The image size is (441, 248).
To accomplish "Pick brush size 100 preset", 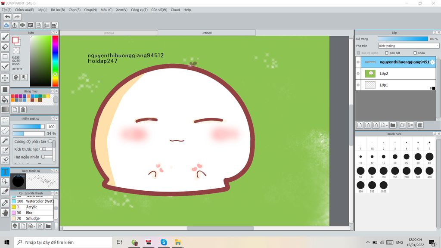I will (x=384, y=171).
